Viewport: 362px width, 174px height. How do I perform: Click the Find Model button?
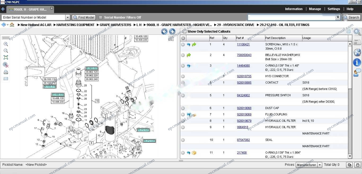[84, 18]
